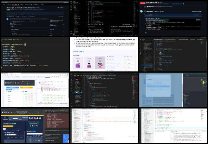Click the yellow button beside the blue button

tap(27, 87)
